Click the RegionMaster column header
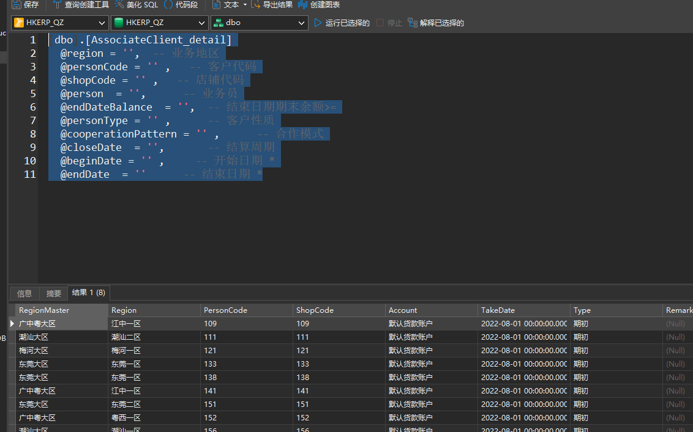Viewport: 693px width, 432px height. pyautogui.click(x=61, y=310)
